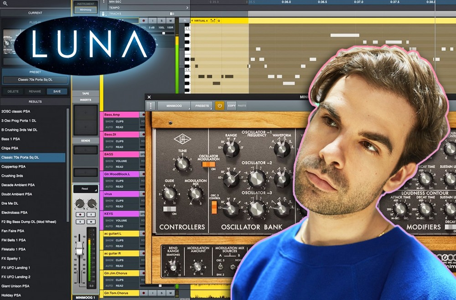Arm record on the Bass.Amp track
456x300 pixels.
(143, 115)
